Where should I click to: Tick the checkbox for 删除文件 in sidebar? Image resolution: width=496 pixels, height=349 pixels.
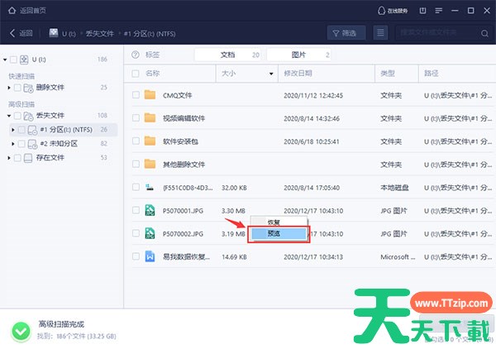click(17, 87)
